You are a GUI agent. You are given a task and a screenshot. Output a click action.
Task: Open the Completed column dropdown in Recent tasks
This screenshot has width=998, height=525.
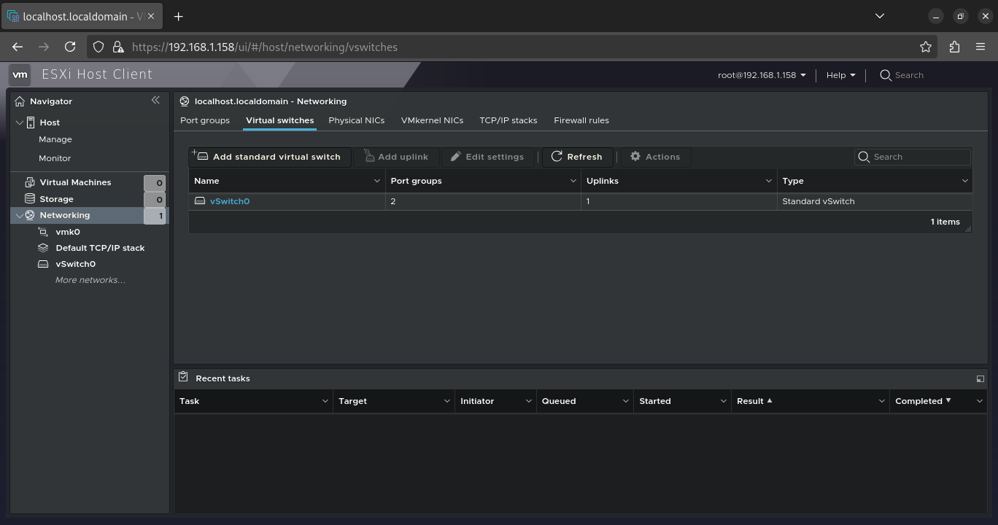[980, 401]
